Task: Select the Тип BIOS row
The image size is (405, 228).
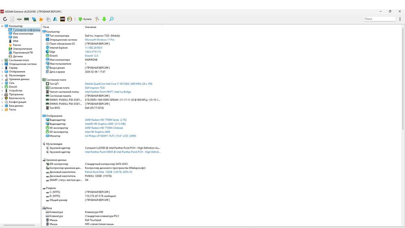Action: 102,108
